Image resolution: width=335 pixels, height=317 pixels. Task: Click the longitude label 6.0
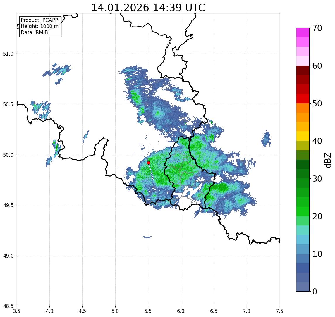(x=181, y=311)
